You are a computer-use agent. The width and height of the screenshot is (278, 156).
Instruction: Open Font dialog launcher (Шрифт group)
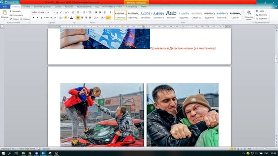pos(74,23)
